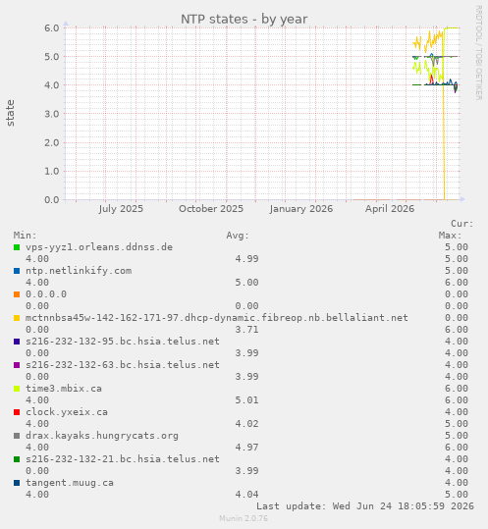This screenshot has height=529, width=488.
Task: Click the lime time3.mbix.ca legend swatch
Action: click(17, 389)
